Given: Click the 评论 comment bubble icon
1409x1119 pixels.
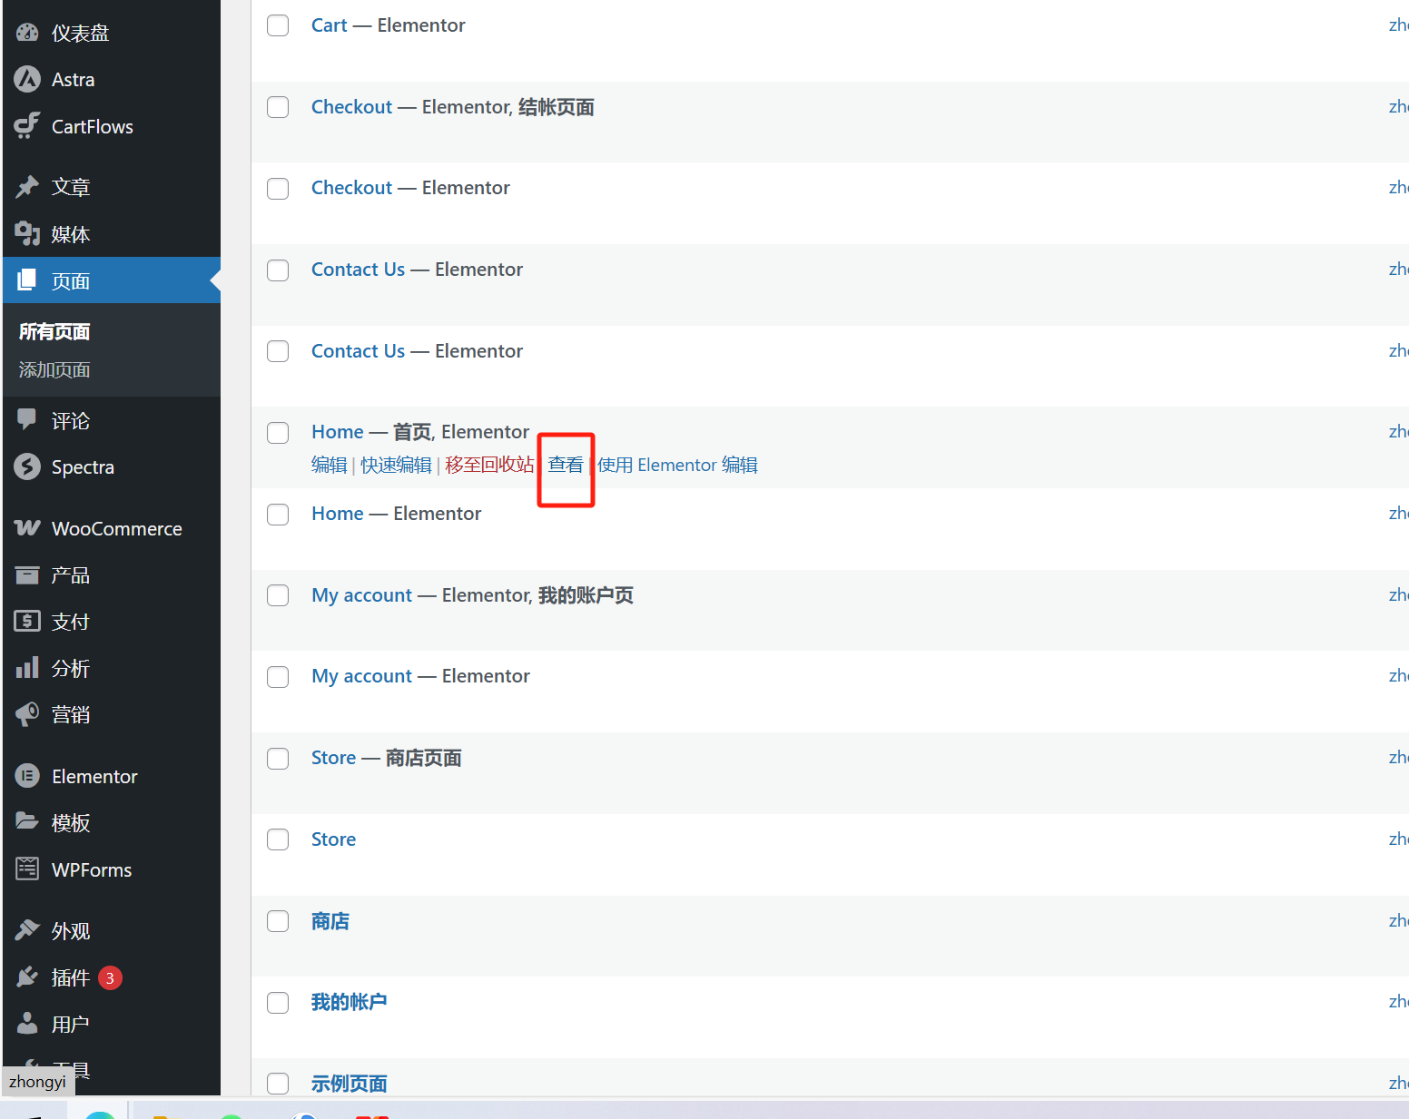Looking at the screenshot, I should click(27, 419).
